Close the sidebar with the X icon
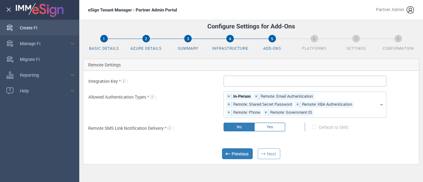423x182 pixels. pyautogui.click(x=9, y=10)
